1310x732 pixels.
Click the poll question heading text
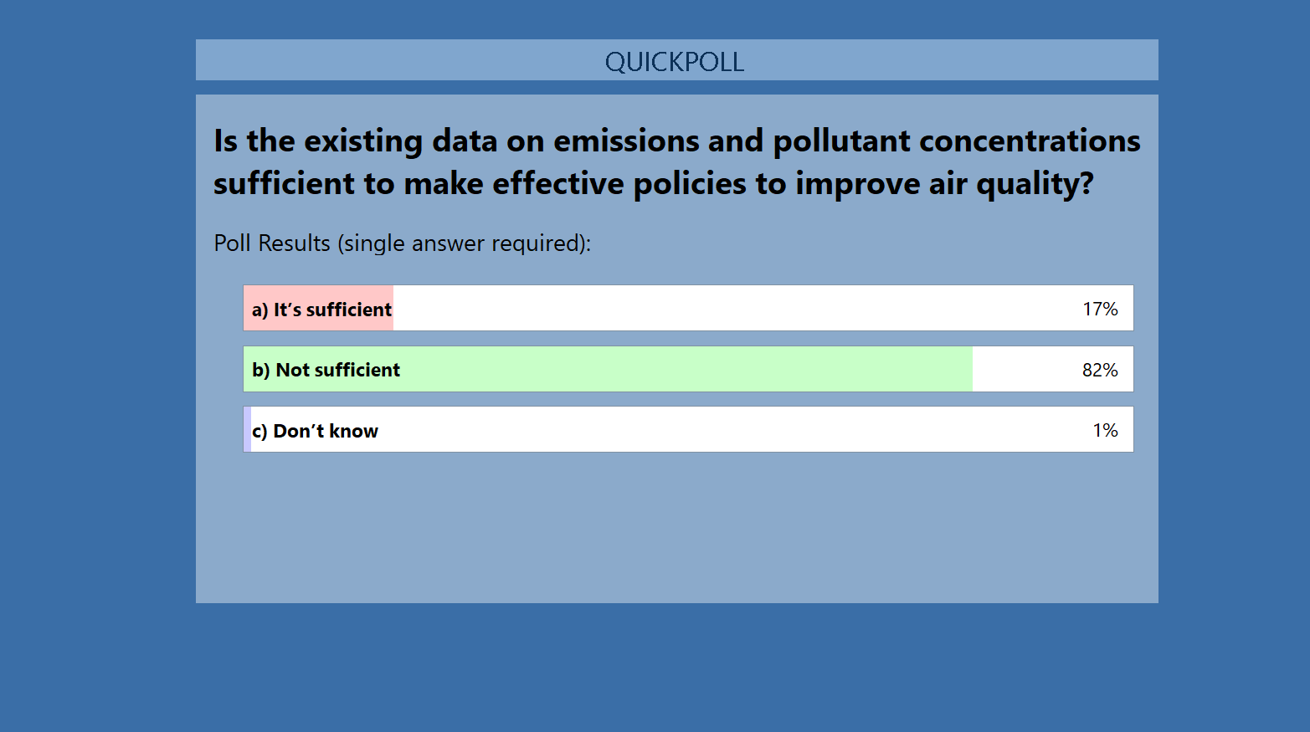[676, 161]
